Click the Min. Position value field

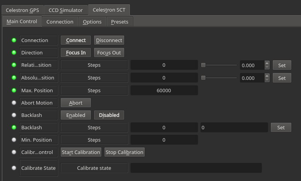point(164,140)
